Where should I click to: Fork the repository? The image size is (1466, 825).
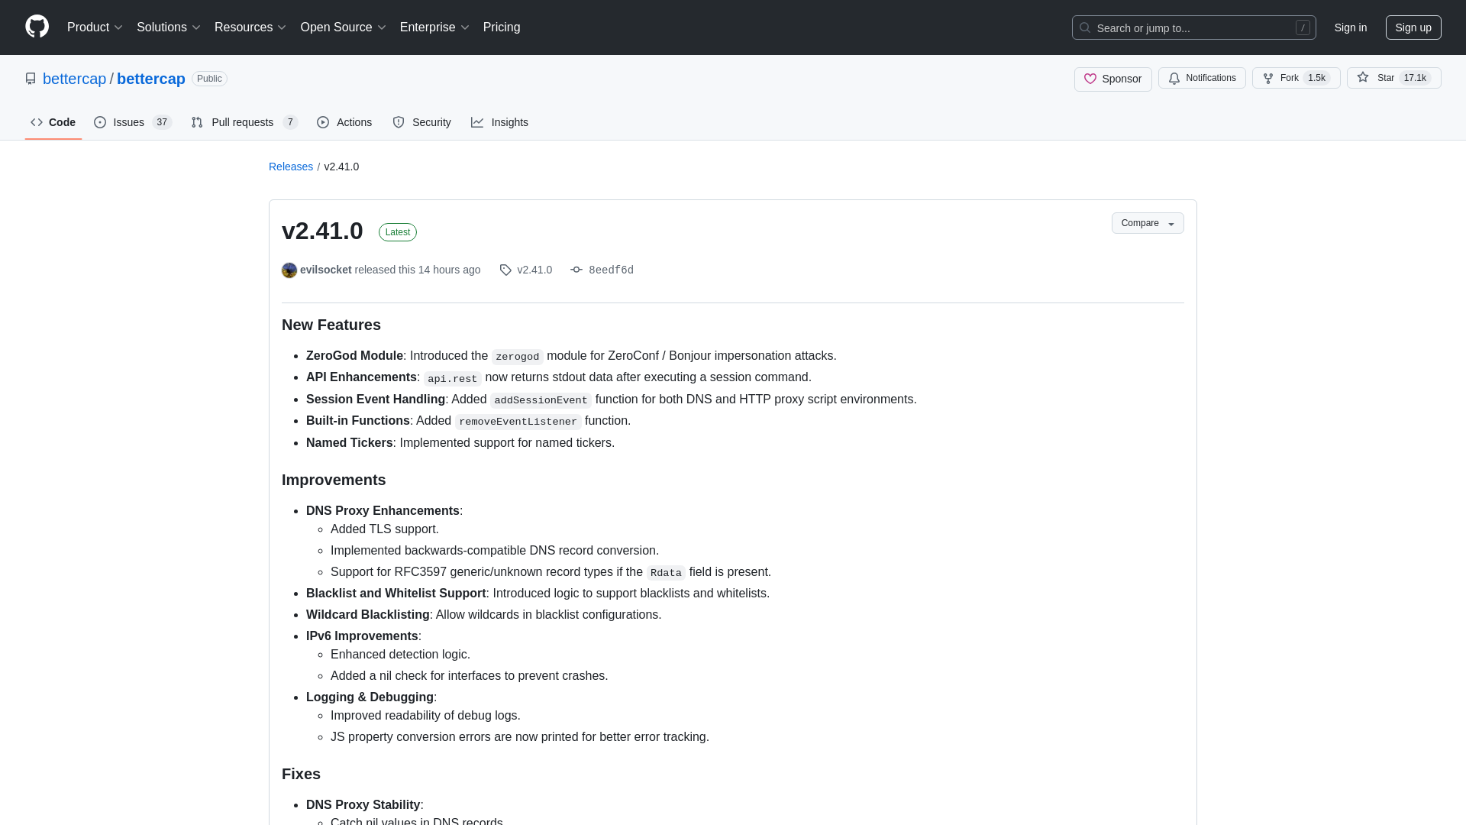[x=1296, y=78]
